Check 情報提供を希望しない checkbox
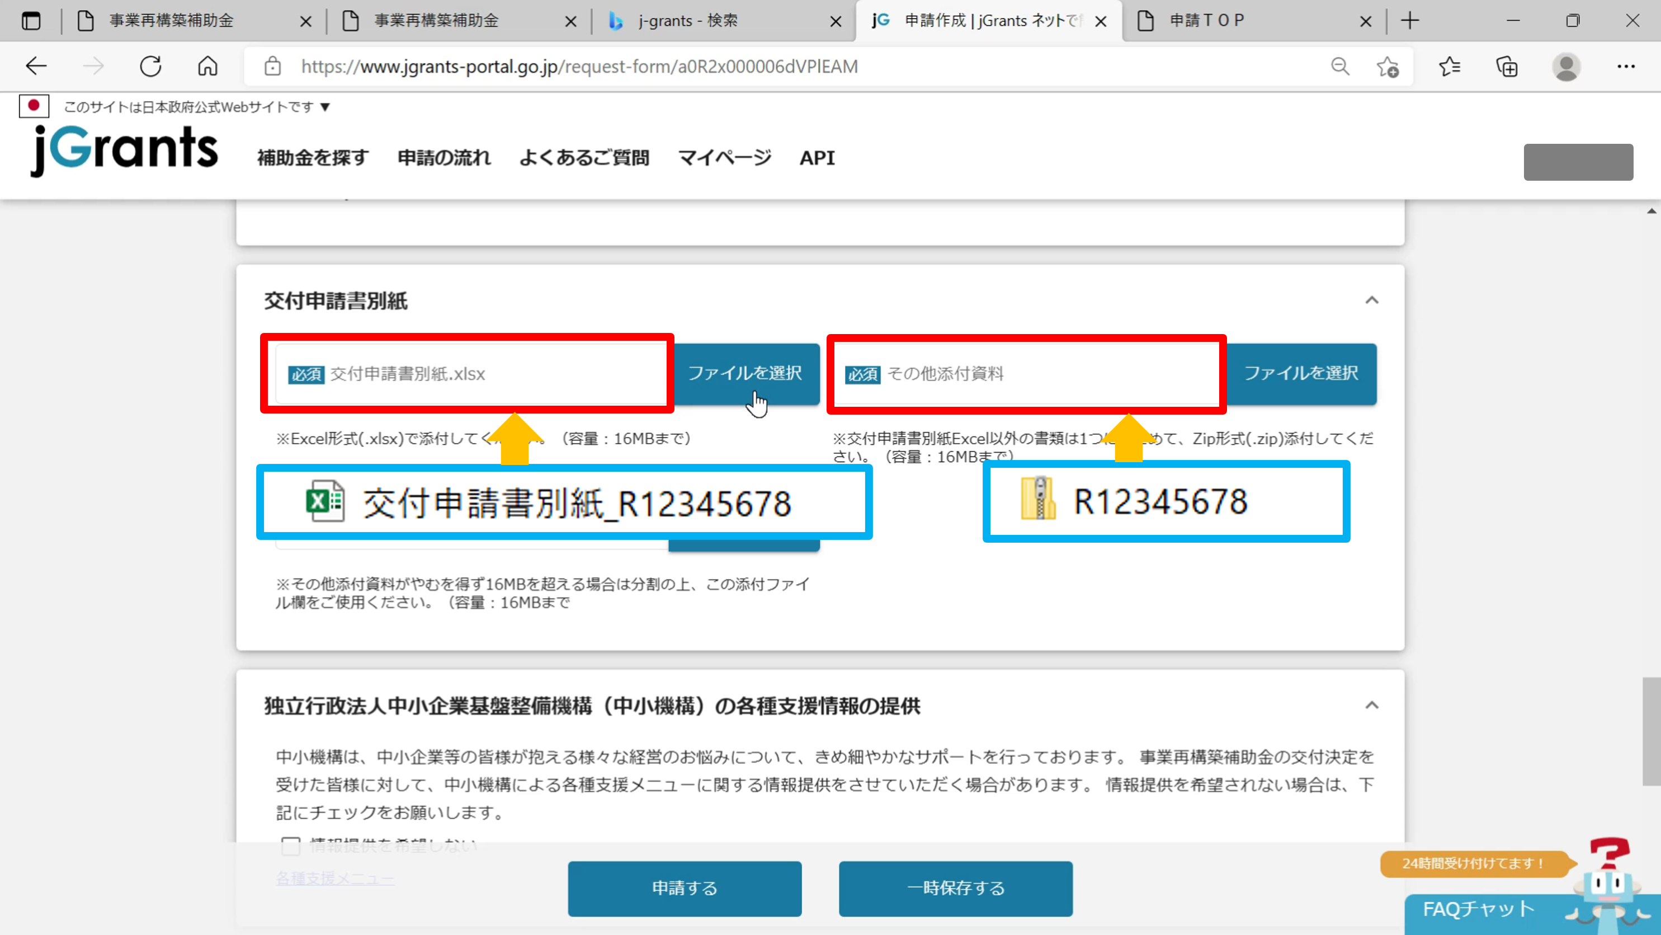Image resolution: width=1661 pixels, height=935 pixels. pyautogui.click(x=291, y=845)
